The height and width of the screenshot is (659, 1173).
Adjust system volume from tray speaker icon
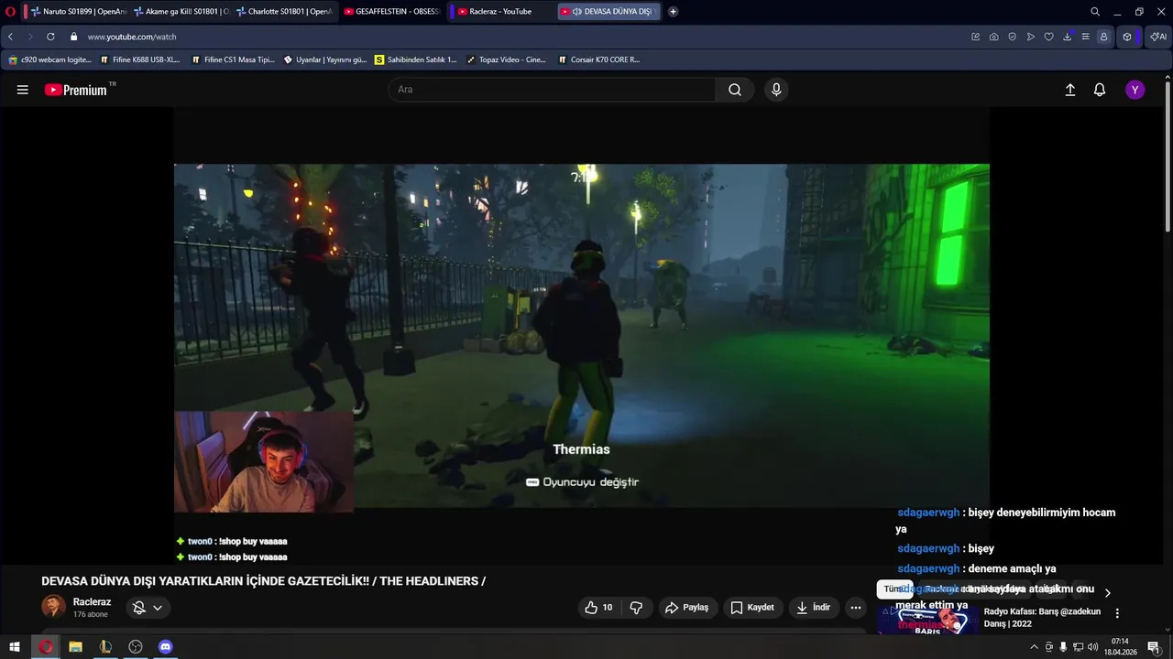[1093, 647]
